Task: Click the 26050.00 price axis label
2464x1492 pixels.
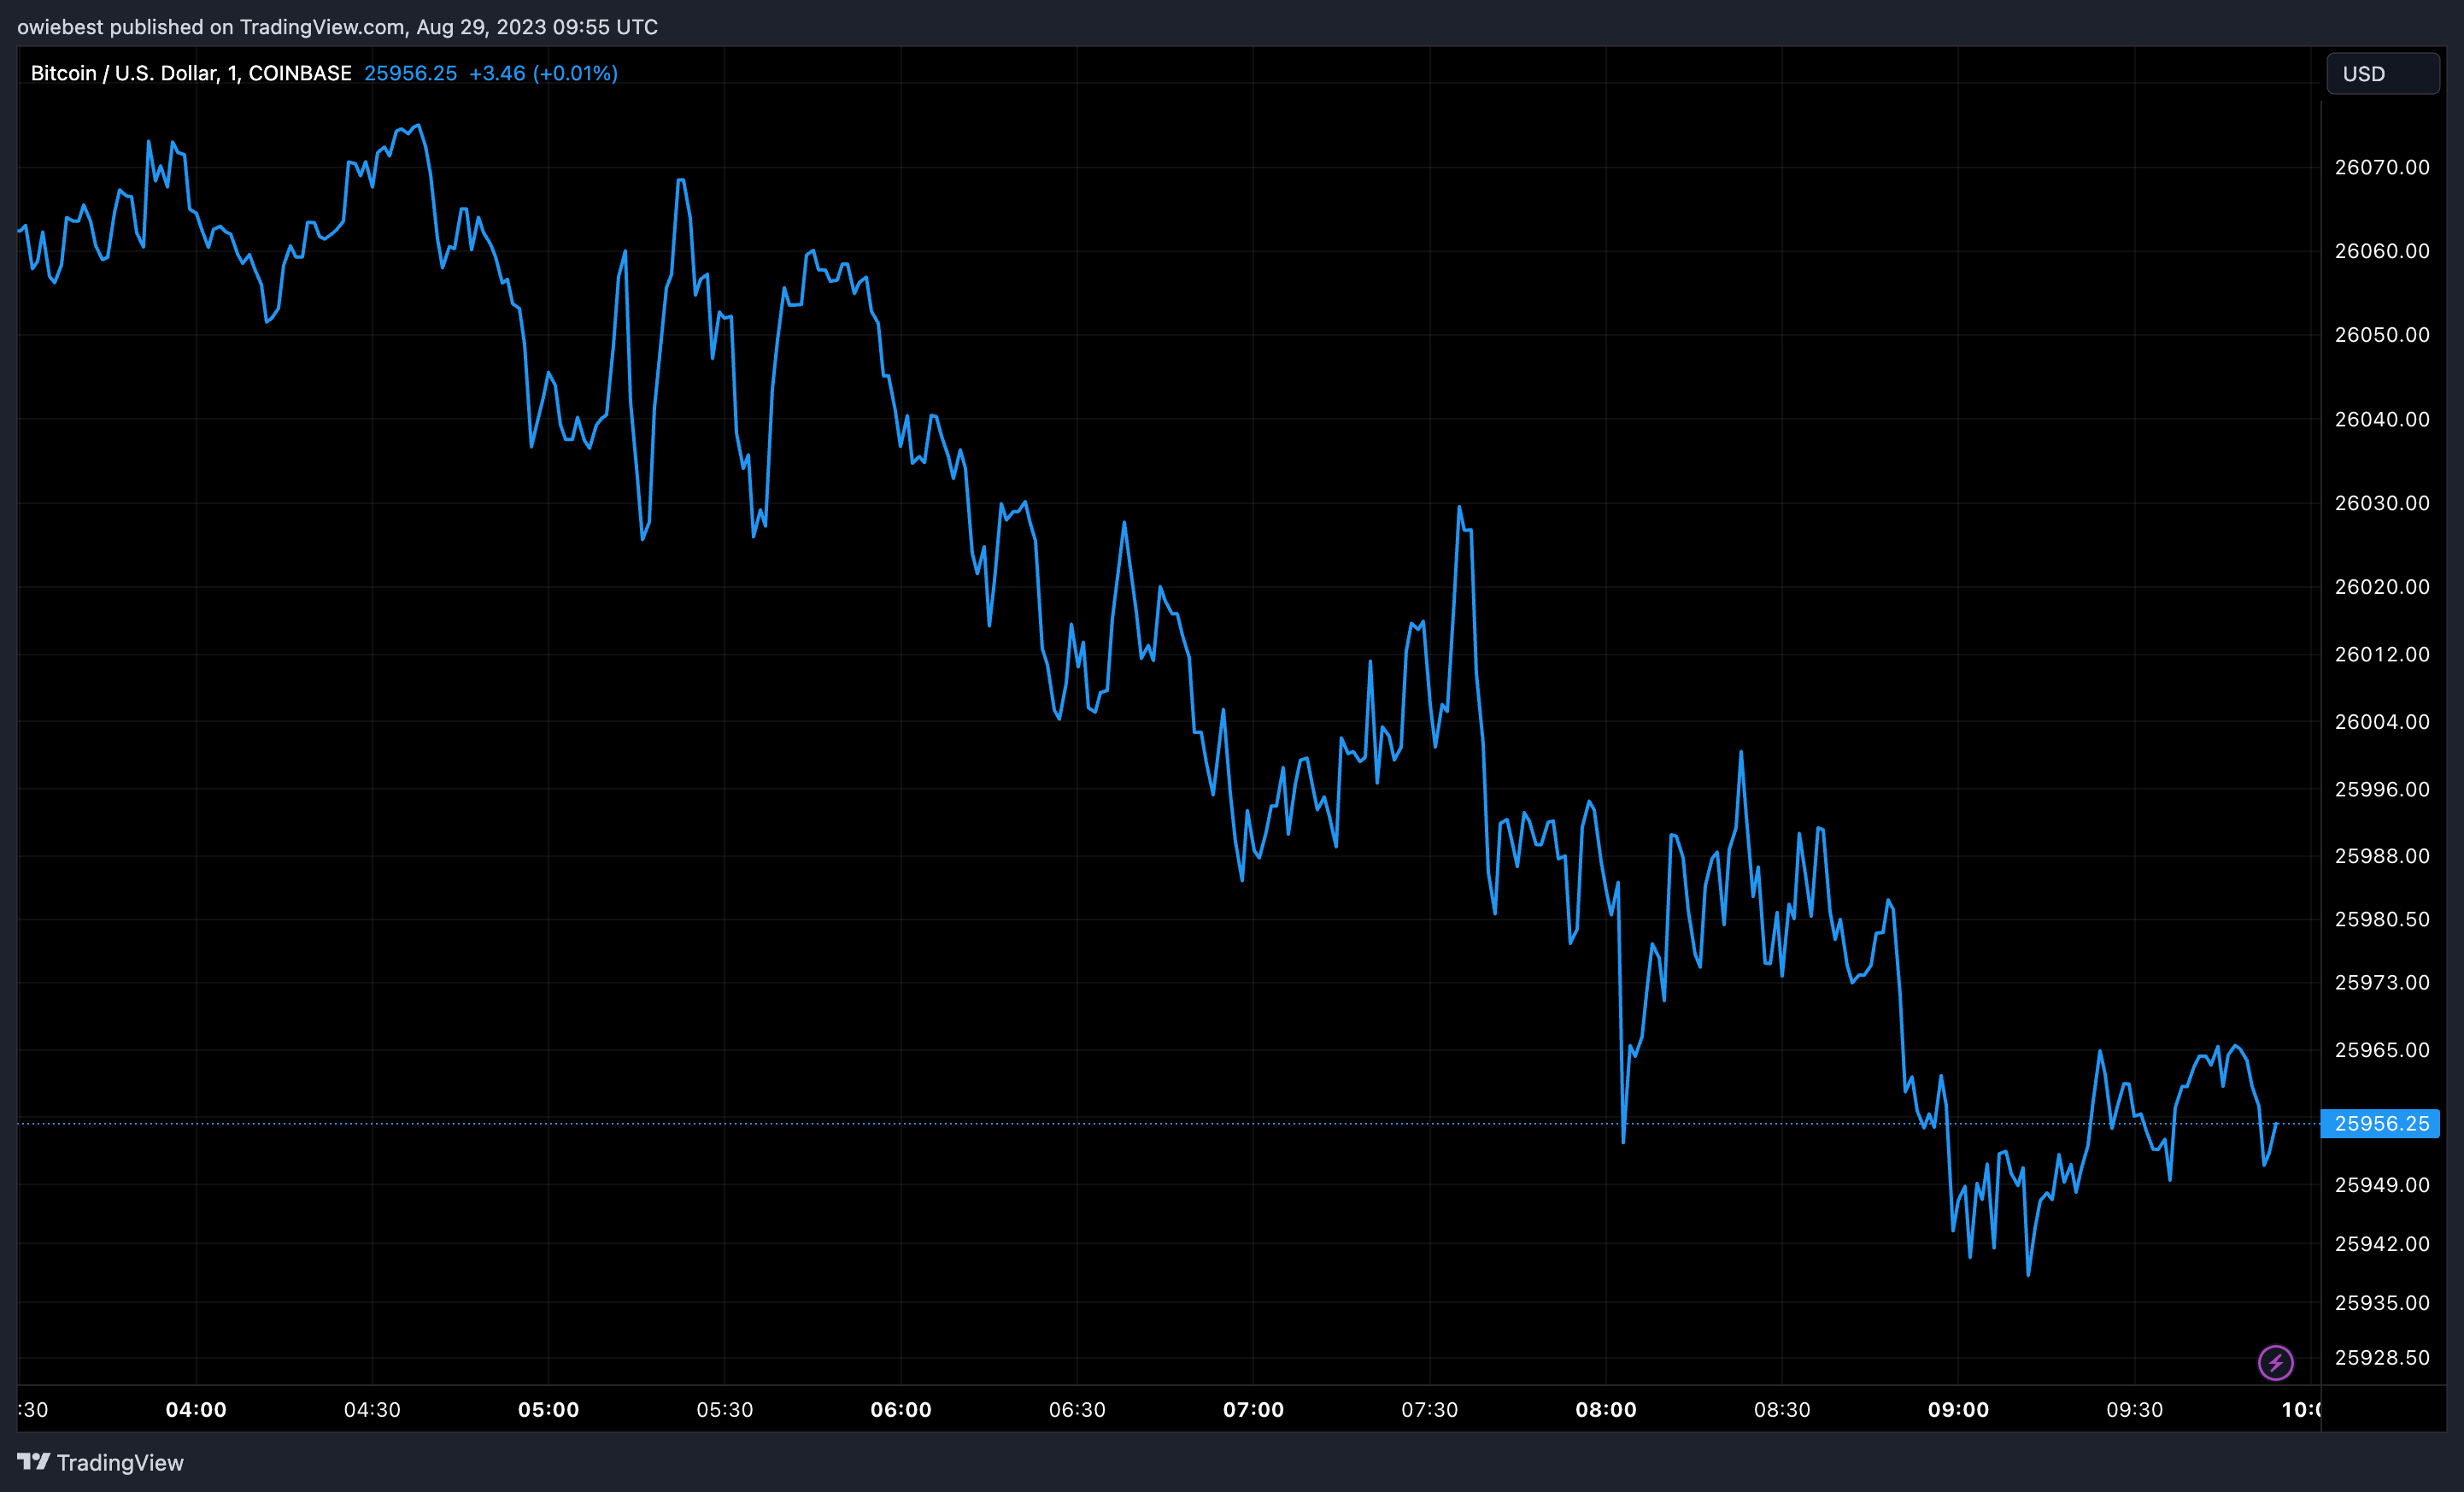Action: (x=2381, y=335)
